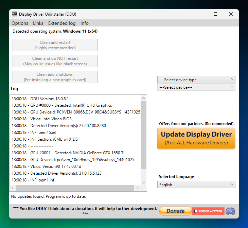Click log scroll up arrow
Image resolution: width=248 pixels, height=228 pixels.
(143, 98)
